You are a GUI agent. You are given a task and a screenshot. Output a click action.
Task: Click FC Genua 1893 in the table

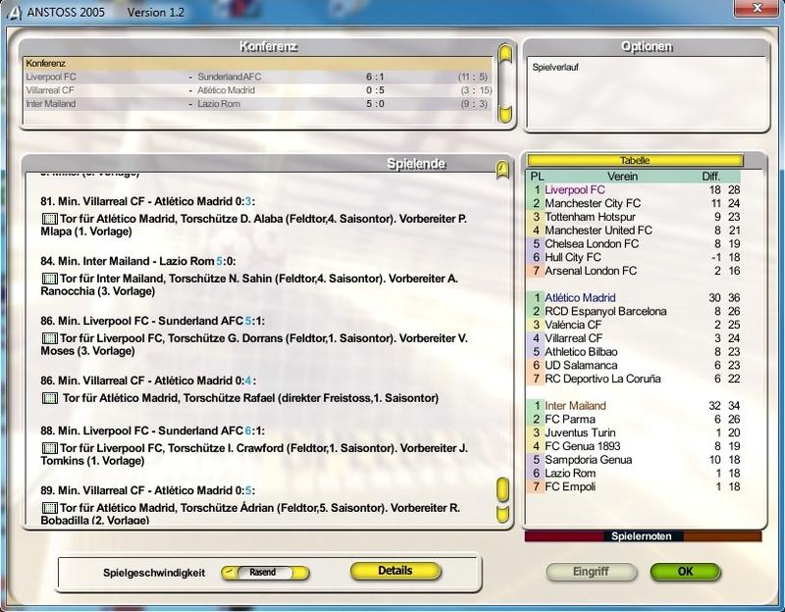[x=583, y=447]
